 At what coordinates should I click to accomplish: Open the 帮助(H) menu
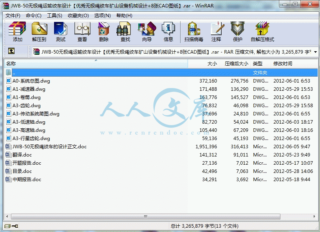pyautogui.click(x=124, y=16)
